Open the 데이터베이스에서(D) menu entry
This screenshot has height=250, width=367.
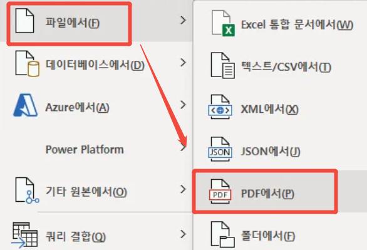point(96,63)
